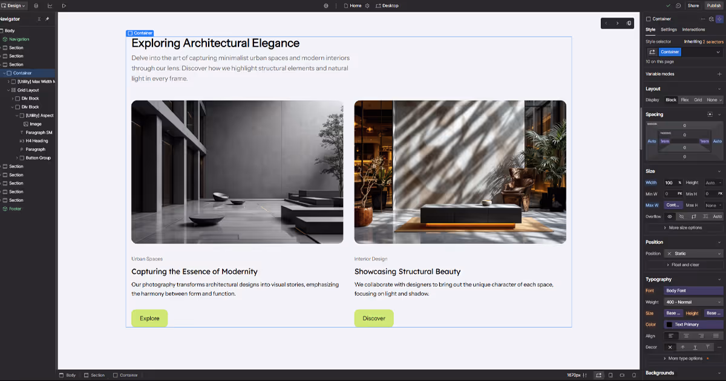Click the Discover button on canvas
This screenshot has width=726, height=381.
click(x=374, y=318)
